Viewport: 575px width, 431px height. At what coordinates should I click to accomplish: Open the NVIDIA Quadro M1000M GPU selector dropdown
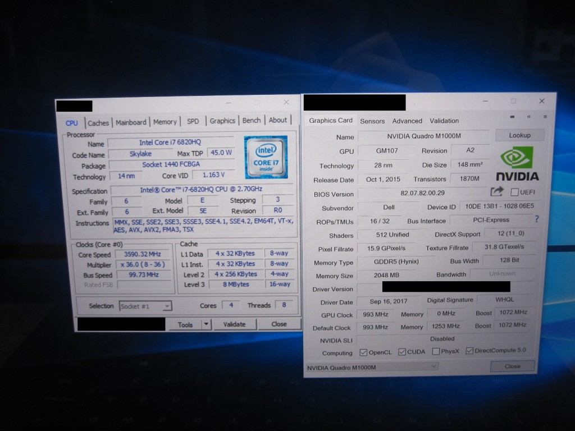pyautogui.click(x=372, y=367)
